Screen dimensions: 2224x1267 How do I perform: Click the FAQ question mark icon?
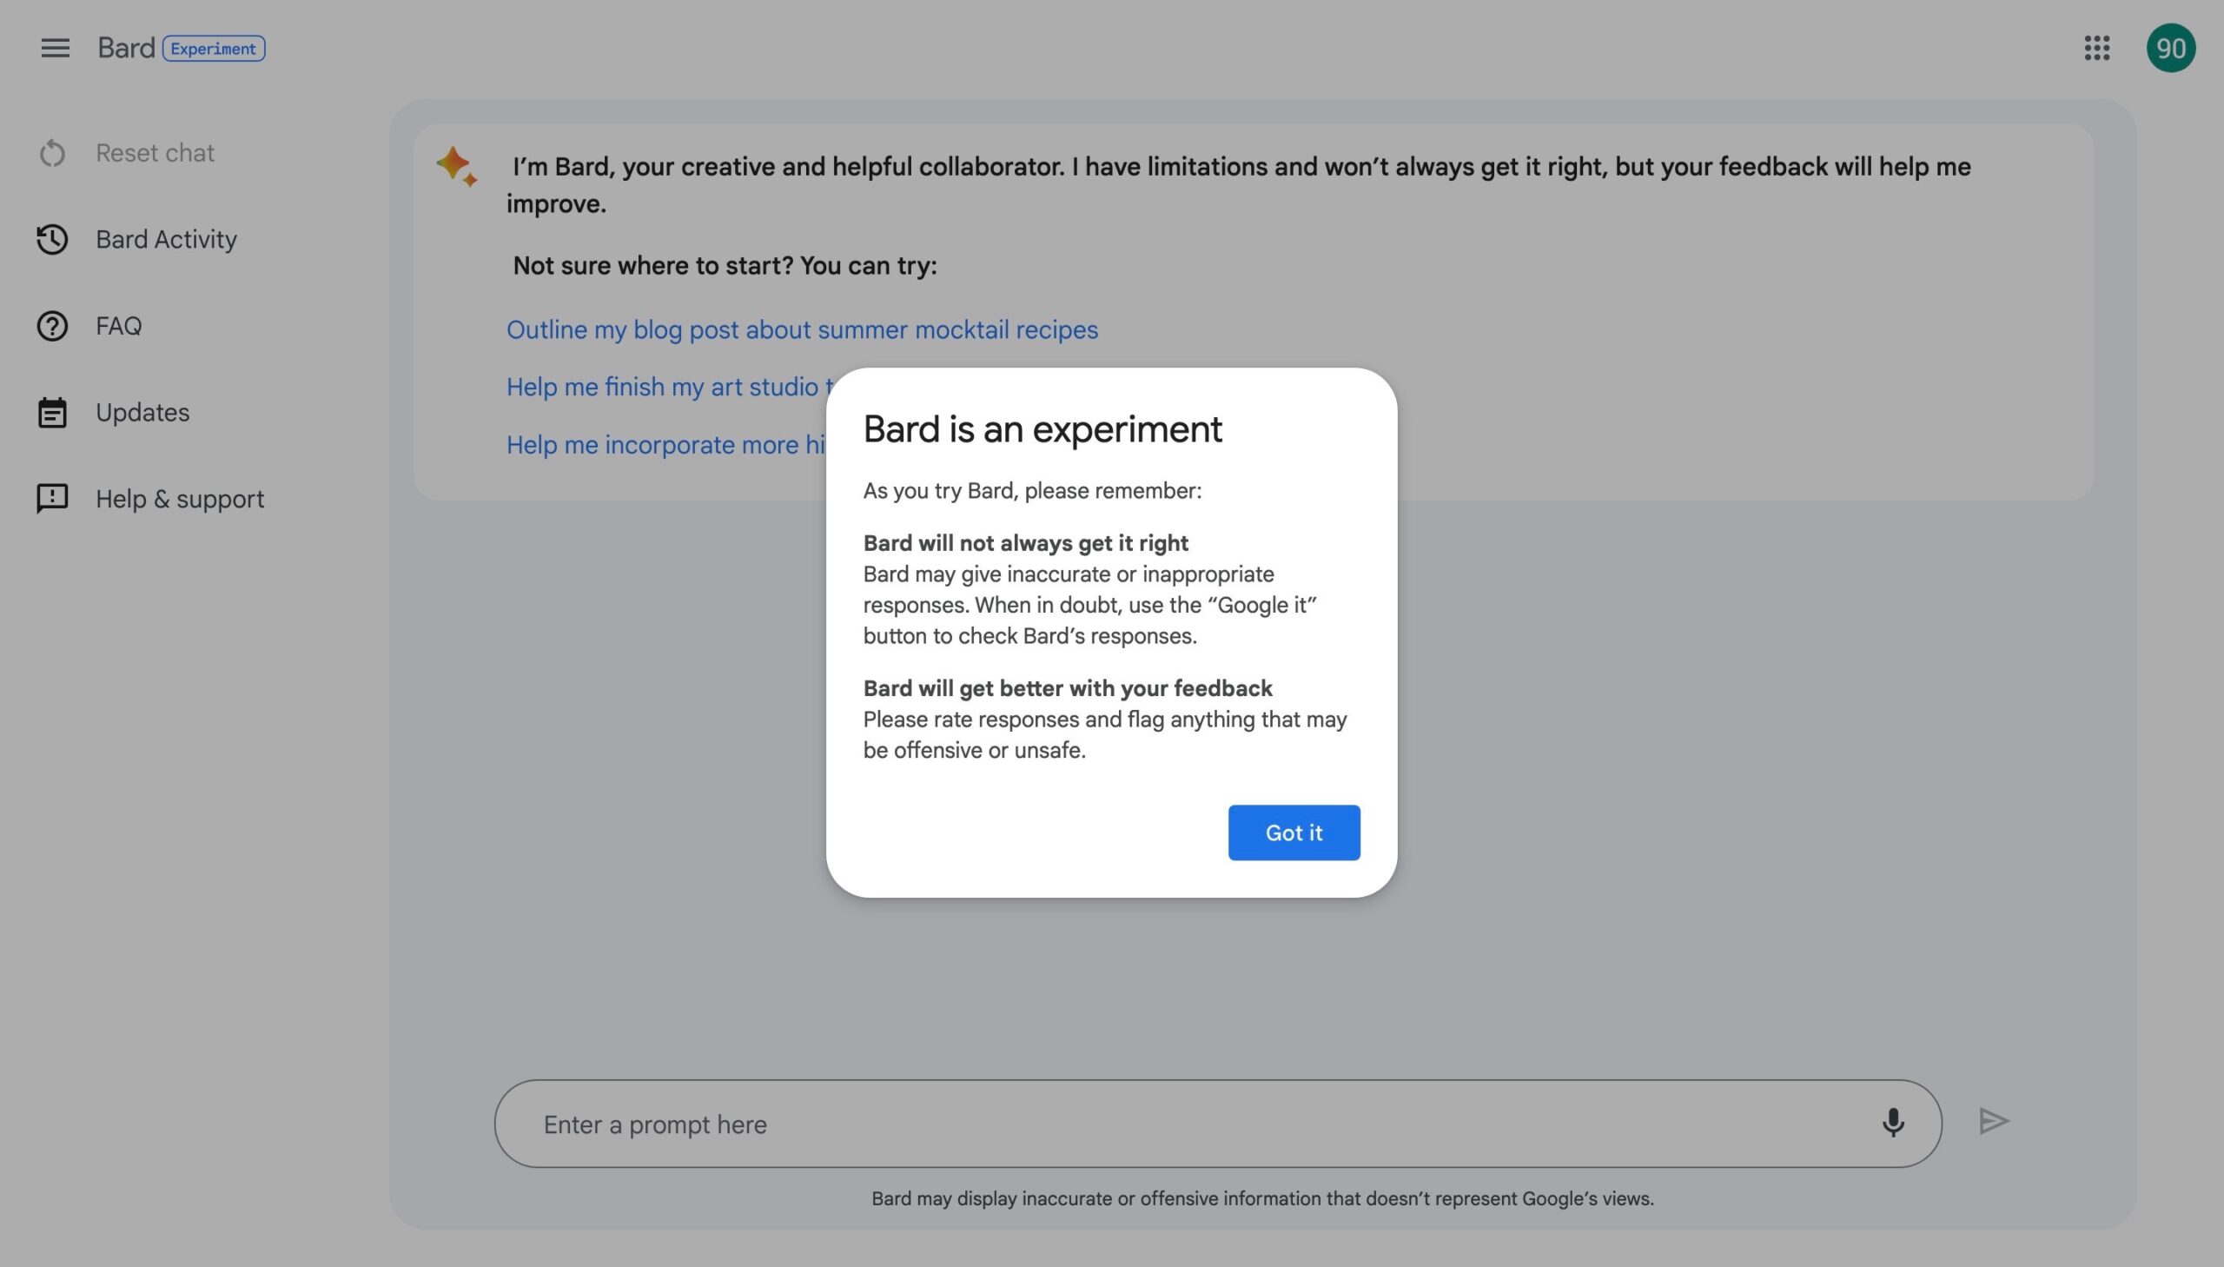(52, 327)
